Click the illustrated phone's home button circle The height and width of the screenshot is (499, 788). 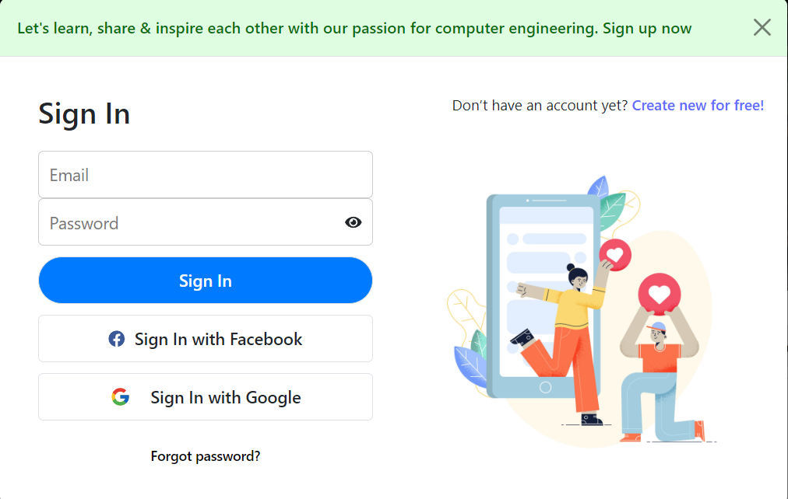click(x=545, y=387)
